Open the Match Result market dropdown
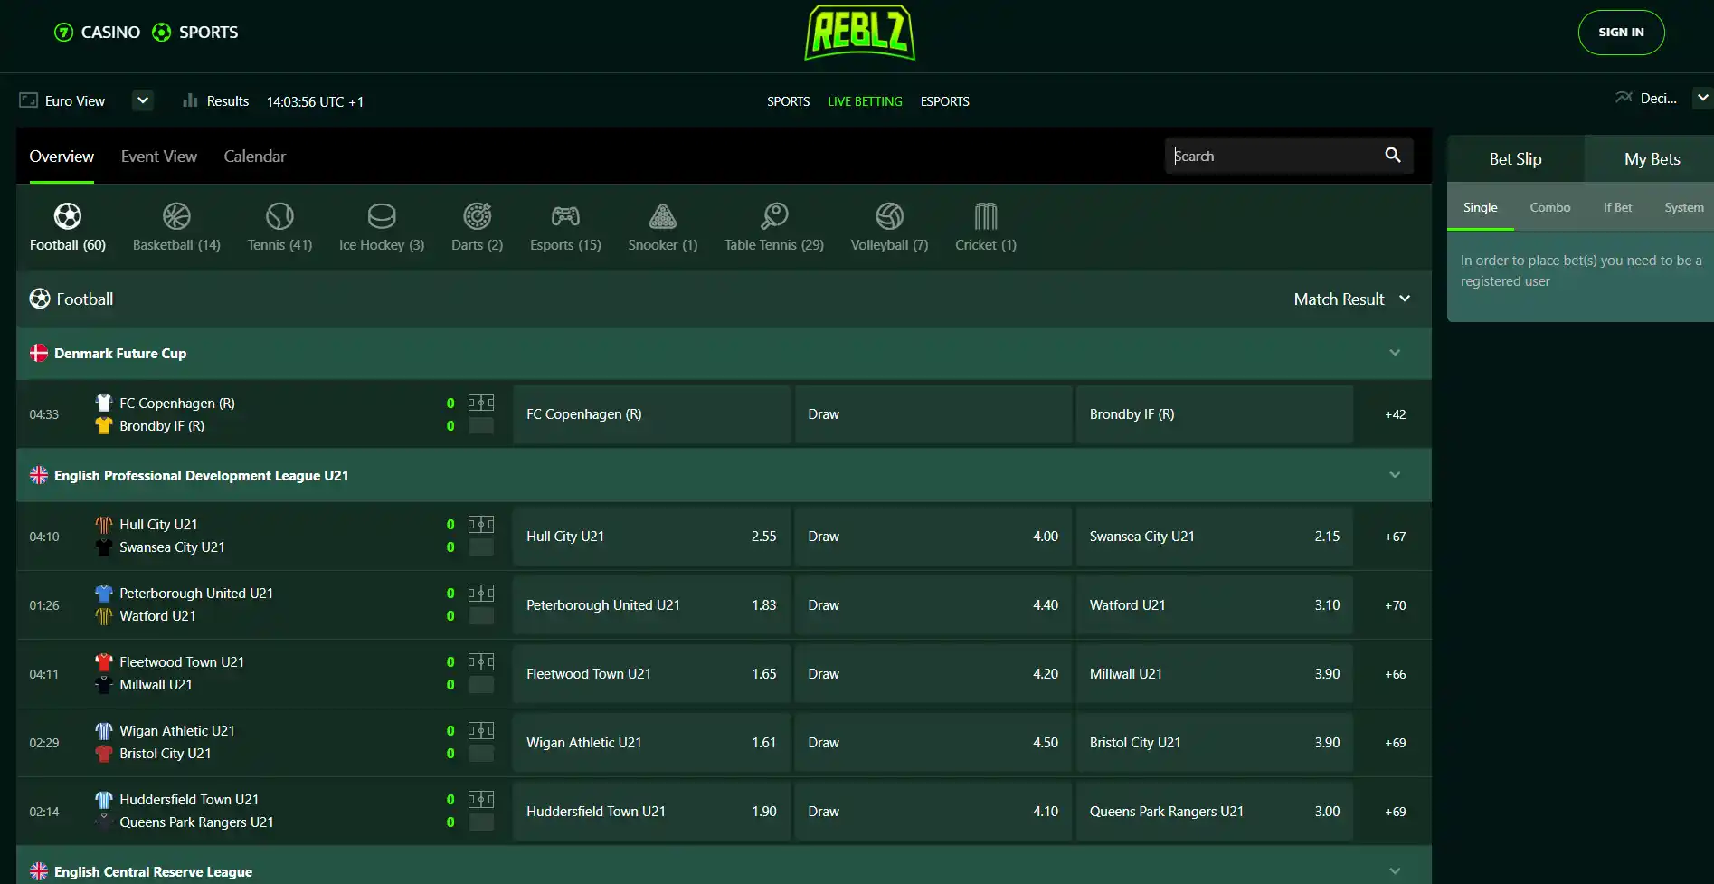 pos(1351,299)
